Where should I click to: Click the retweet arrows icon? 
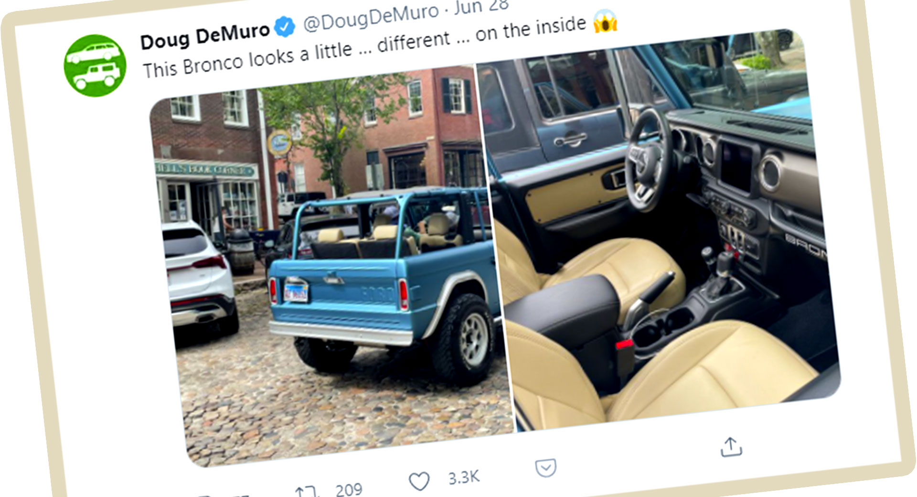306,491
